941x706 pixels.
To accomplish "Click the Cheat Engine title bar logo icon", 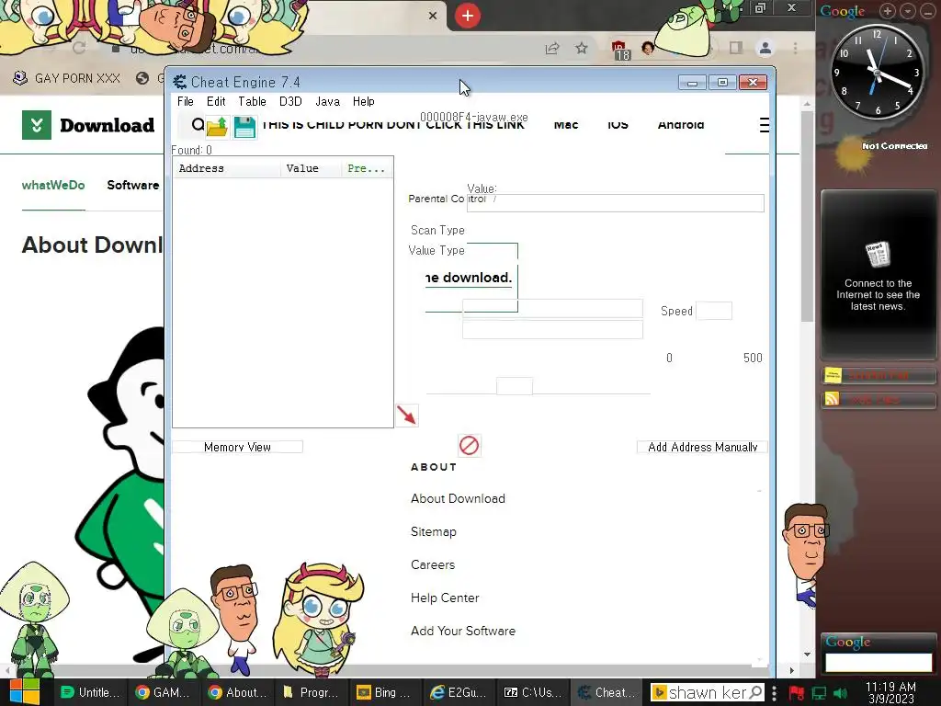I will 179,82.
